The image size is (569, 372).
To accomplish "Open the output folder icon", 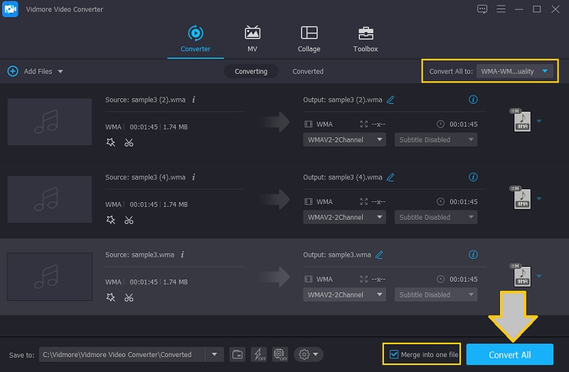I will tap(238, 354).
